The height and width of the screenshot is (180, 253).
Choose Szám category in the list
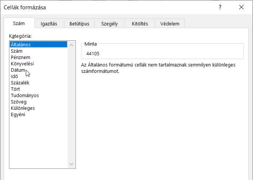tap(16, 51)
